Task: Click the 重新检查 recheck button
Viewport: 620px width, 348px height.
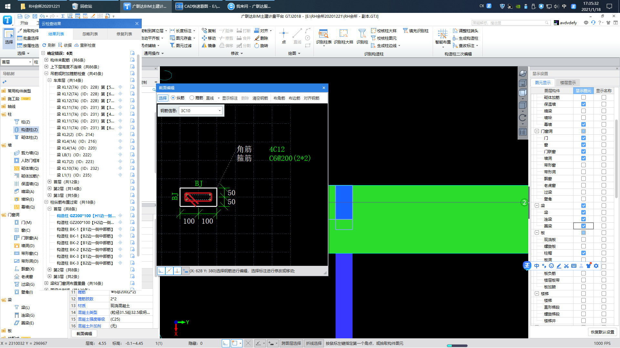Action: tap(85, 45)
